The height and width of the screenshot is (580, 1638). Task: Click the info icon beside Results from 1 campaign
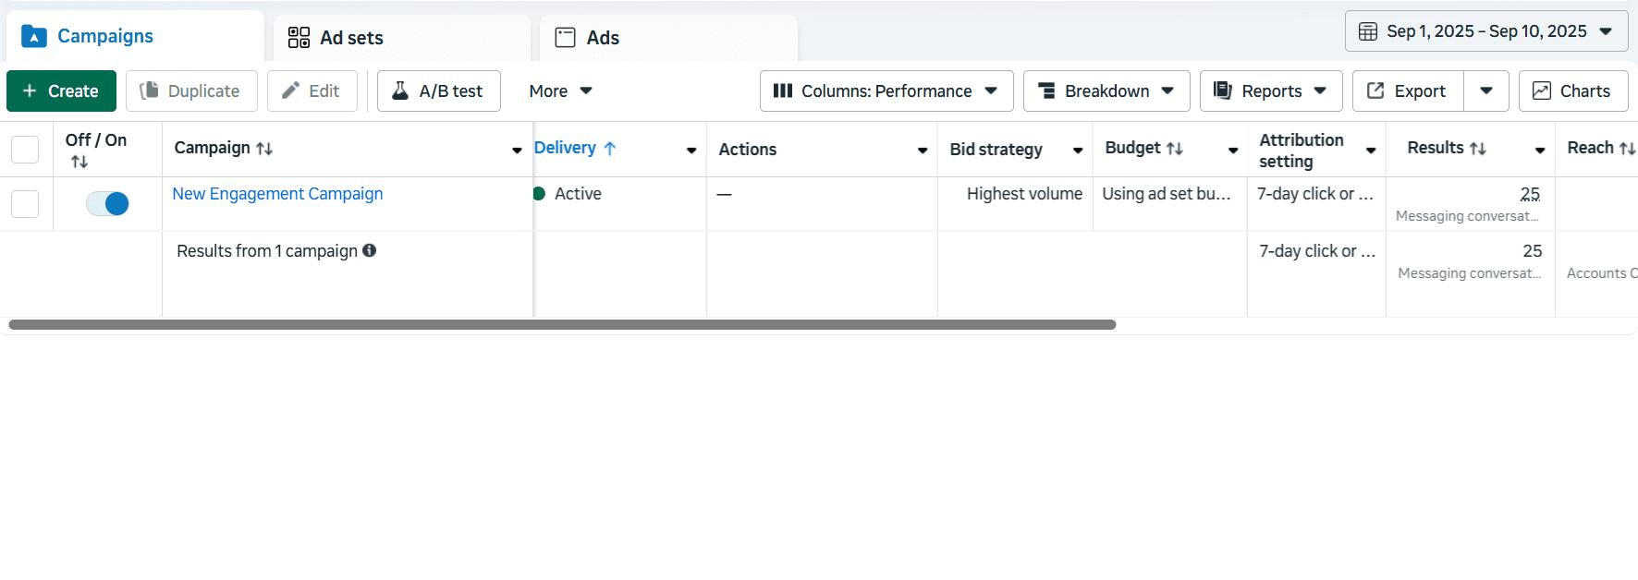tap(369, 250)
